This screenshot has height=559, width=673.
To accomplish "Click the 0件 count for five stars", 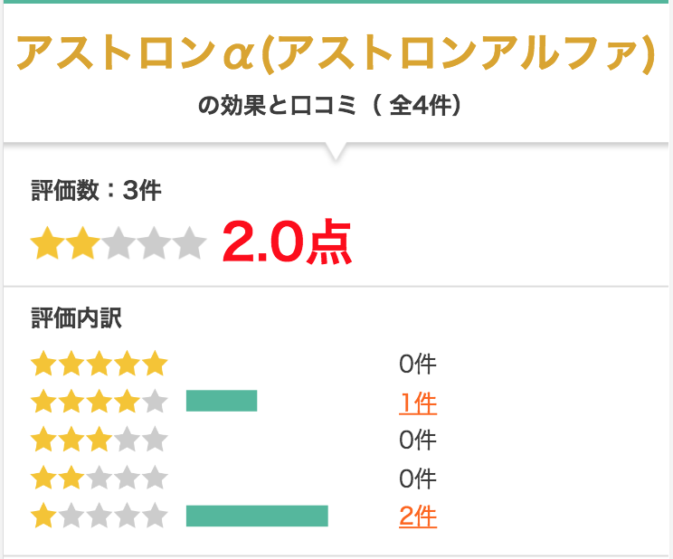I will coord(418,365).
